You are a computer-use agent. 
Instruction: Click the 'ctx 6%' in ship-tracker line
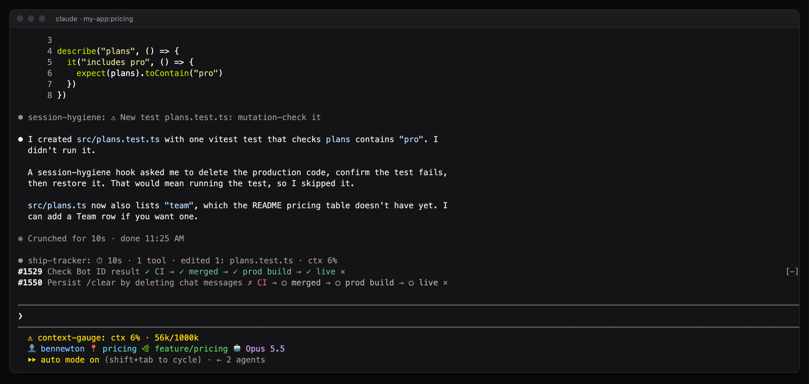point(322,260)
